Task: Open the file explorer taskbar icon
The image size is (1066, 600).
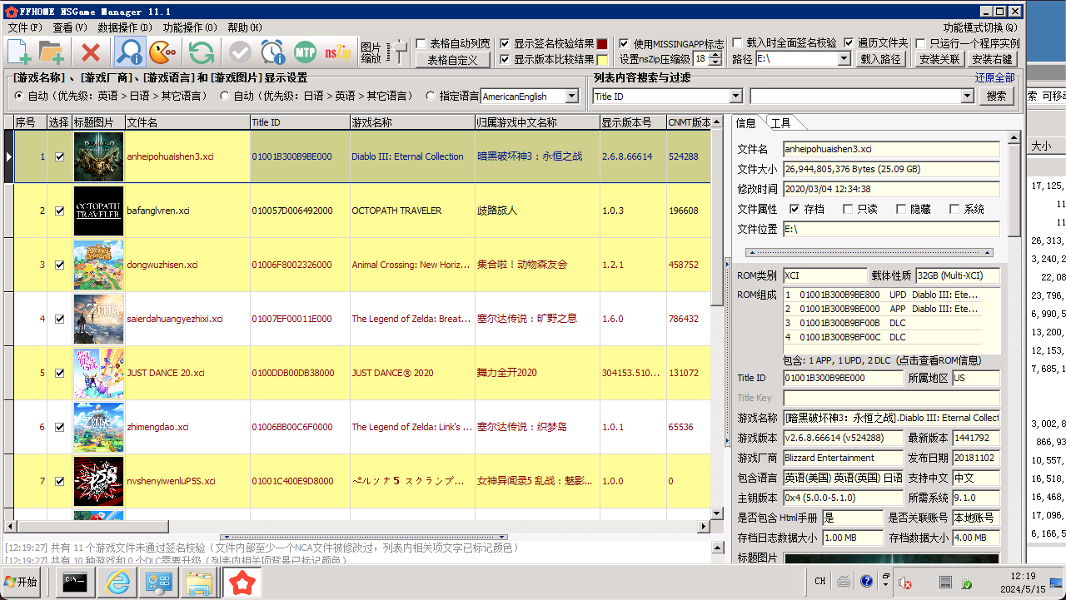Action: point(198,583)
